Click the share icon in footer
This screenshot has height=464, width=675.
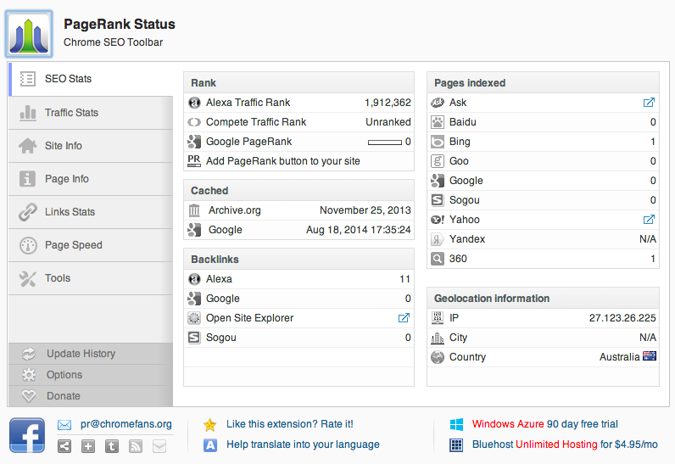(x=64, y=446)
